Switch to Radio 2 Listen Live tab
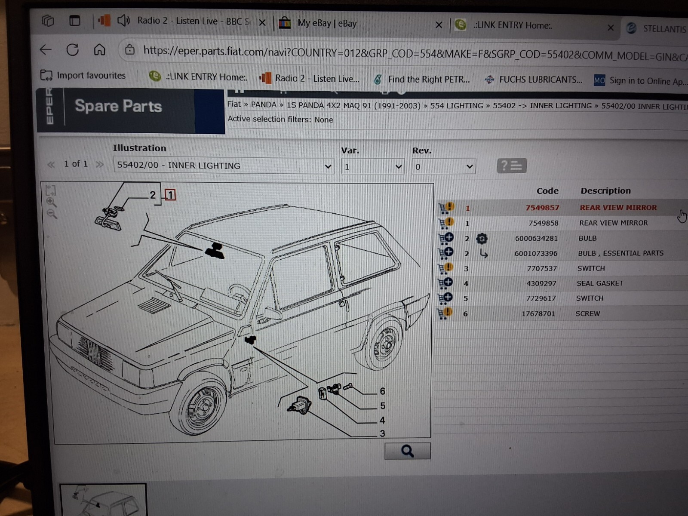This screenshot has width=688, height=516. point(193,21)
